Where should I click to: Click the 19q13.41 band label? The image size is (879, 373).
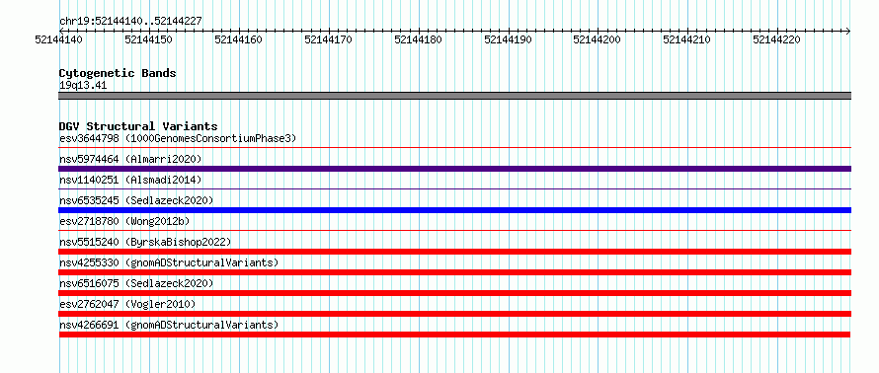(x=83, y=86)
